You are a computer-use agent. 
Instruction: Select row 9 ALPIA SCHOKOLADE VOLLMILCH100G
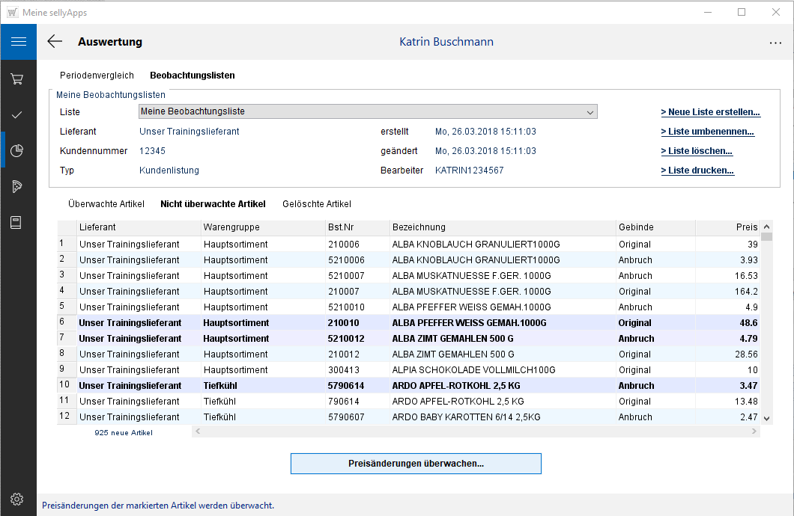tap(473, 370)
